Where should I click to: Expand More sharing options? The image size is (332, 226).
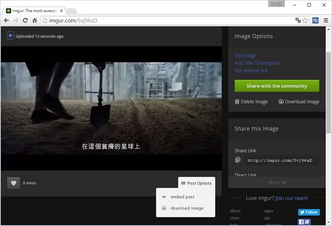277,182
